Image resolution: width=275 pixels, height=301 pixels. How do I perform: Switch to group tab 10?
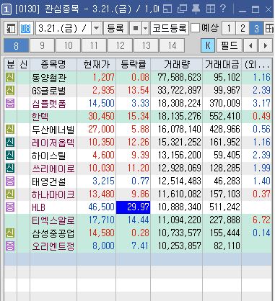68,45
